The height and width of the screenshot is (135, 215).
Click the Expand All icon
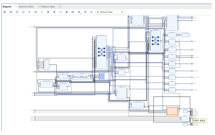(48, 12)
